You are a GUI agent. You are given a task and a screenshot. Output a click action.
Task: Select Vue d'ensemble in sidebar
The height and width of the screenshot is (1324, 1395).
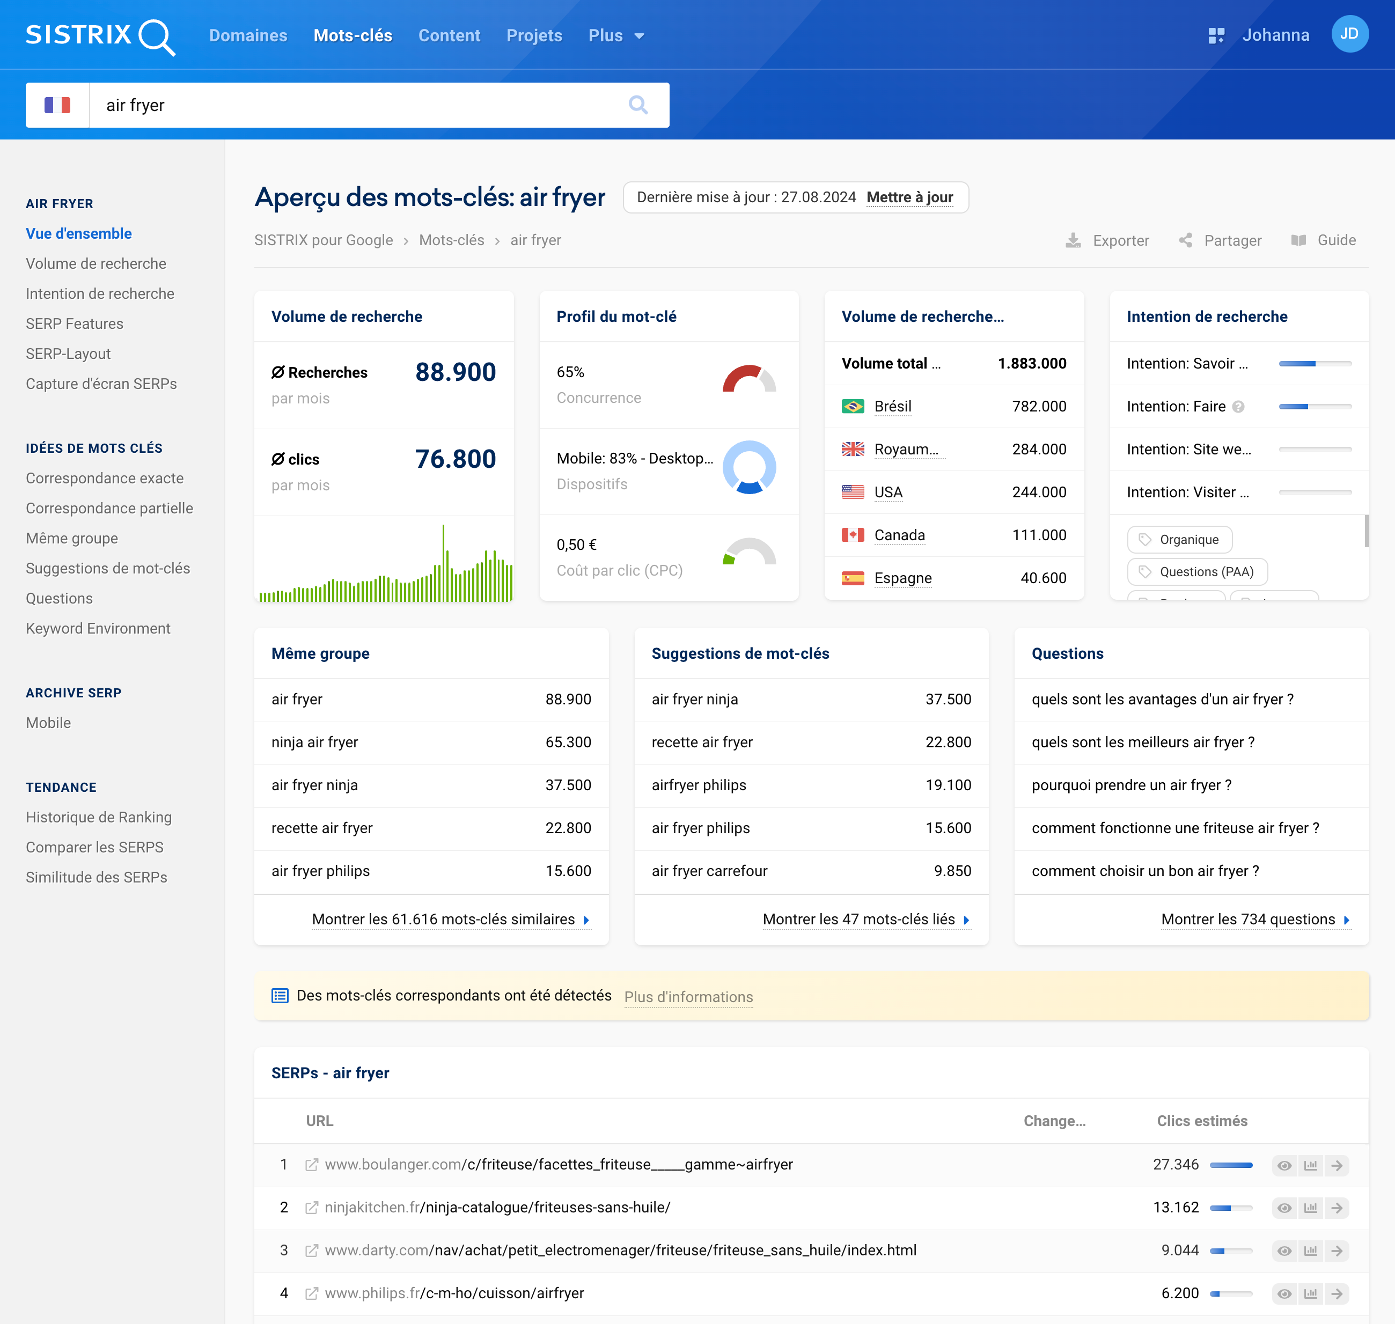pyautogui.click(x=79, y=233)
